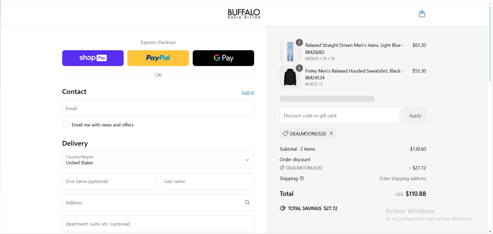Click the Relaxed Straight Driven Men's Jeans title

[355, 49]
